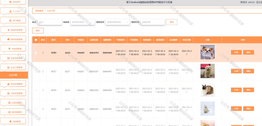Screen dimensions: 262x126
Task: Check the checkbox for row 账号7
Action: [x=36, y=71]
